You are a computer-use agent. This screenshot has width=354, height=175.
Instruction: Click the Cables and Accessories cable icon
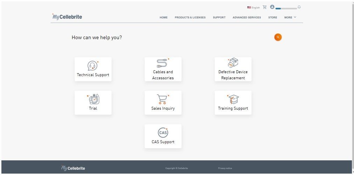(163, 63)
